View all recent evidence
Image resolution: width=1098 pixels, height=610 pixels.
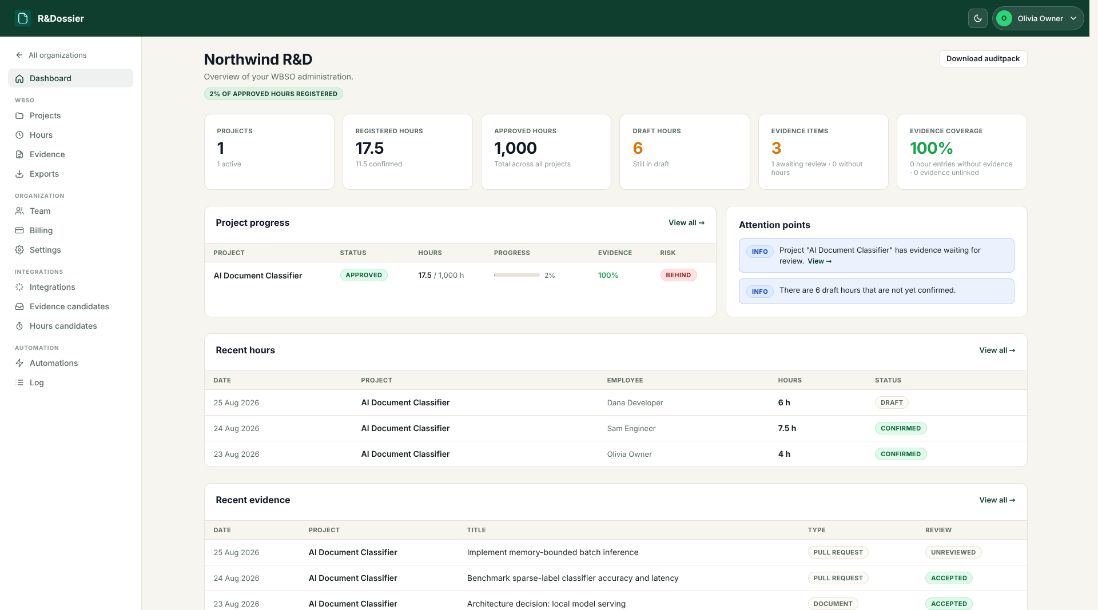[997, 500]
